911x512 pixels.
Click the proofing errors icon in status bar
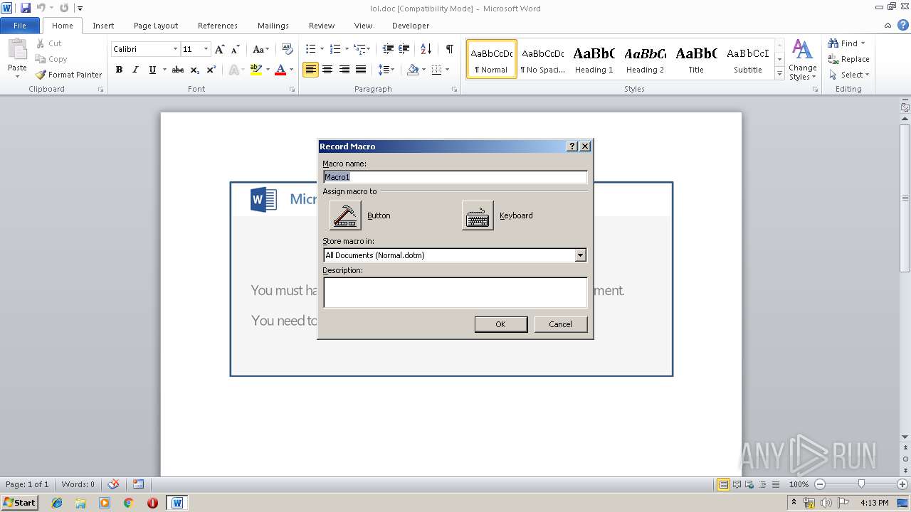point(113,484)
